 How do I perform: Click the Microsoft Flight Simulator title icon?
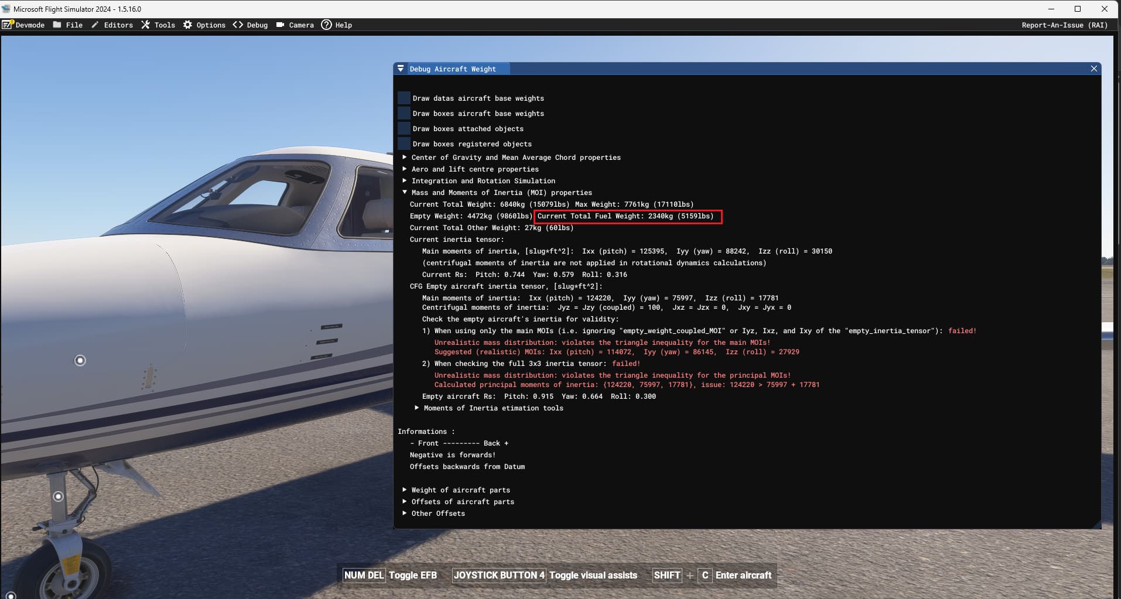[x=6, y=9]
